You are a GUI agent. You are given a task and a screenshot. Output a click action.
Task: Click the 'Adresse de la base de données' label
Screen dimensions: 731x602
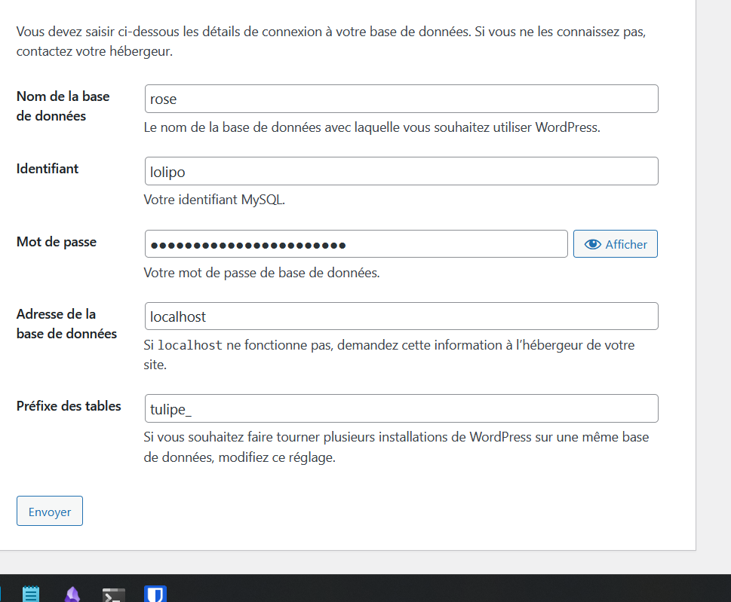(x=66, y=324)
